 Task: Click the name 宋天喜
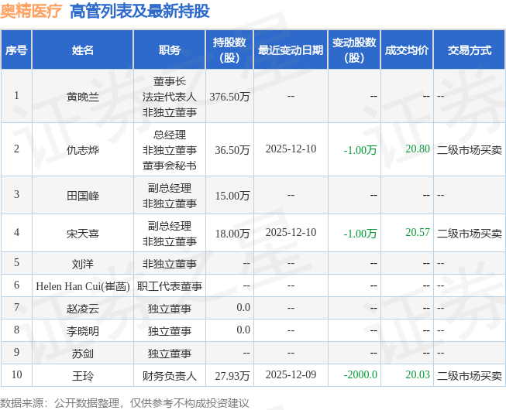(83, 234)
